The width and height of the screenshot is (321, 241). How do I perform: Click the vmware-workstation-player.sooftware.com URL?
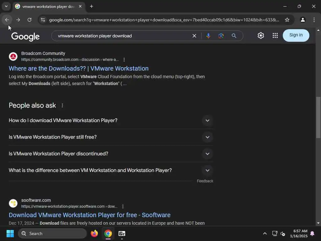tap(69, 206)
